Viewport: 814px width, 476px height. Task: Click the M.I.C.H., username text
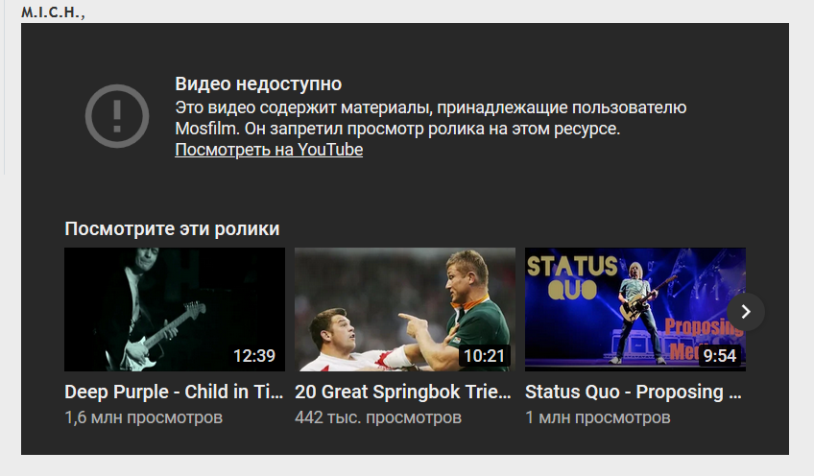pyautogui.click(x=53, y=12)
